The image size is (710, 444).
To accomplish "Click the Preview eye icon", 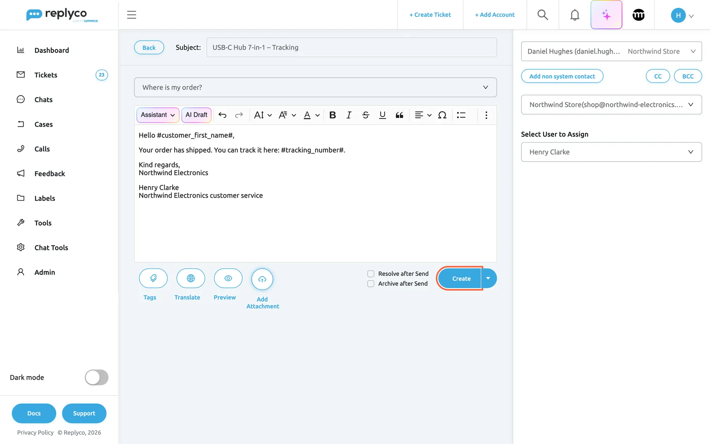I will [x=228, y=278].
